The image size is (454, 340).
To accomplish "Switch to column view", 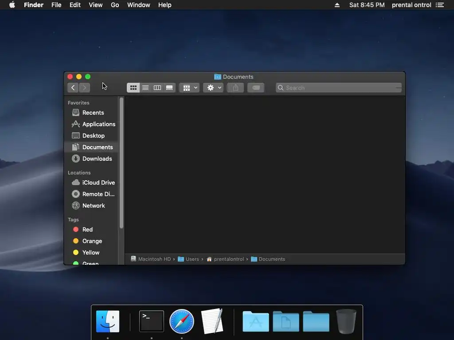I will (x=157, y=88).
